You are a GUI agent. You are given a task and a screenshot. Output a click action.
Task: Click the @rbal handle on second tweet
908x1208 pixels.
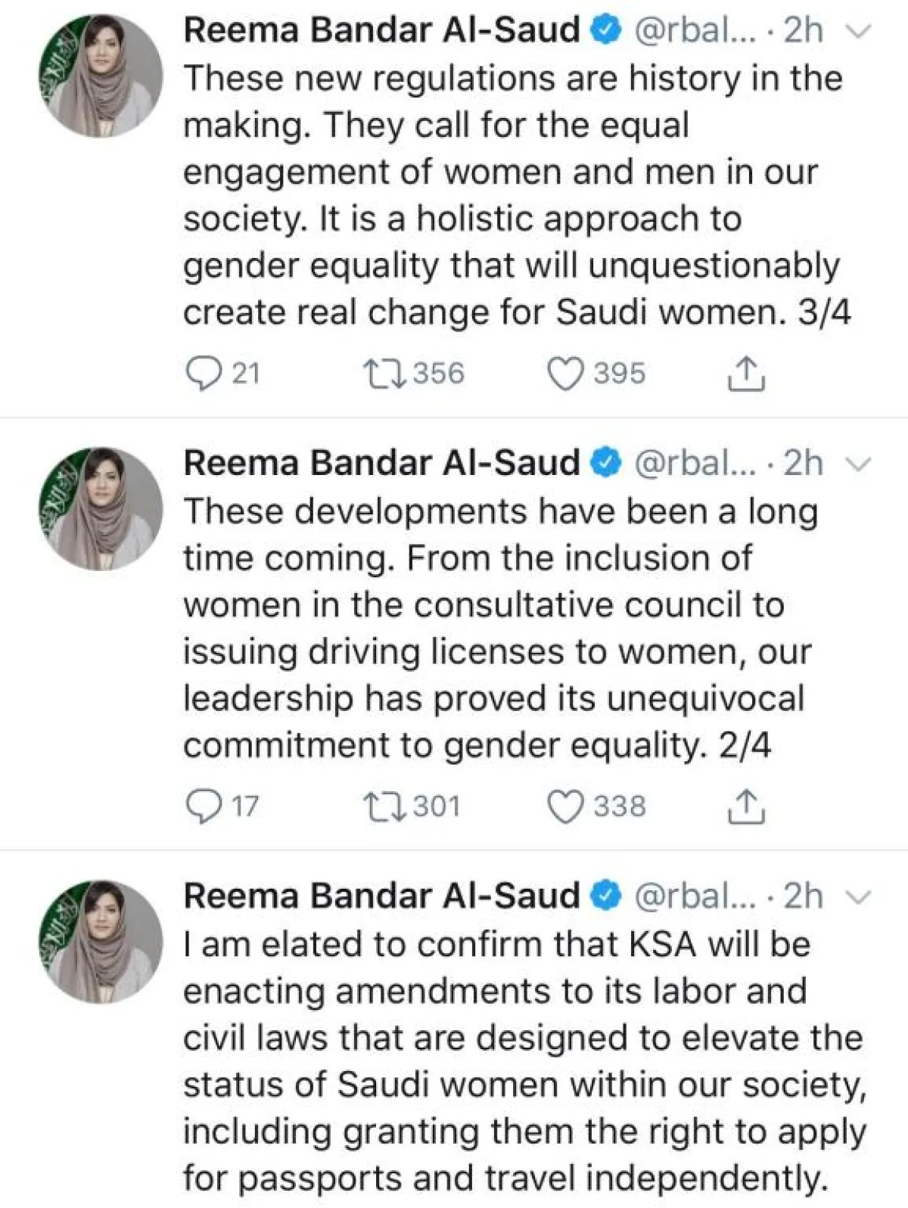tap(694, 463)
